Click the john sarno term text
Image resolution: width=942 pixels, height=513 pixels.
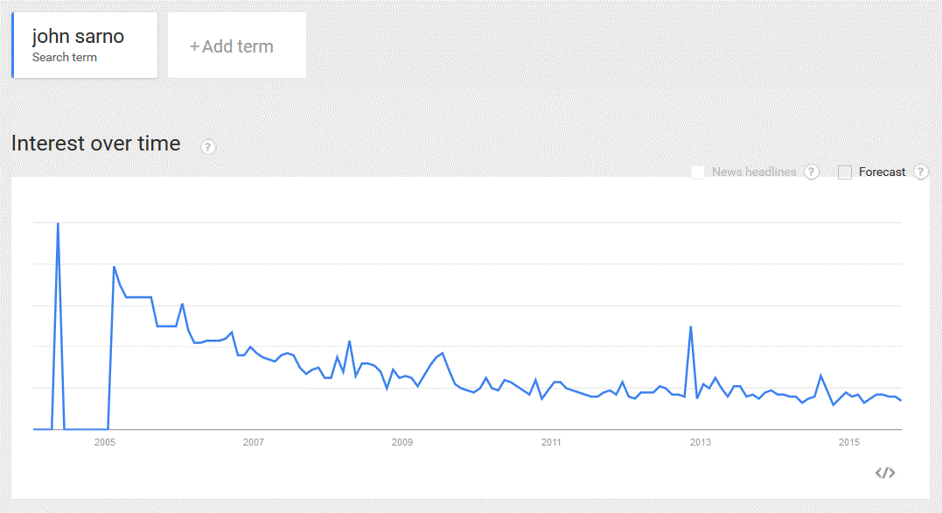coord(78,36)
